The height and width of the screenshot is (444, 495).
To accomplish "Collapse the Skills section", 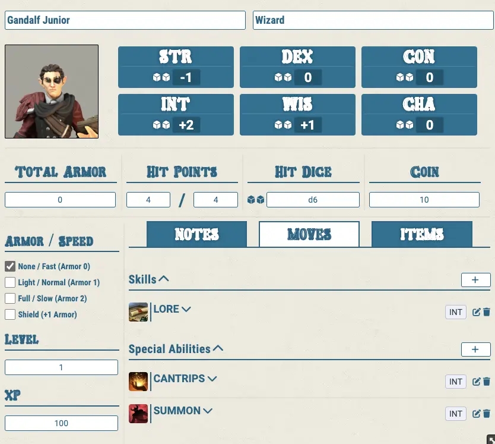I will click(164, 279).
